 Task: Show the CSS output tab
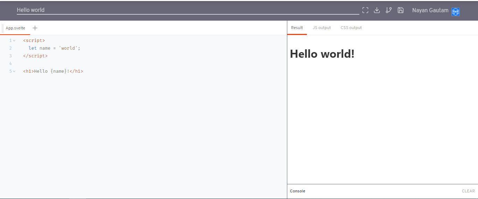[x=351, y=28]
